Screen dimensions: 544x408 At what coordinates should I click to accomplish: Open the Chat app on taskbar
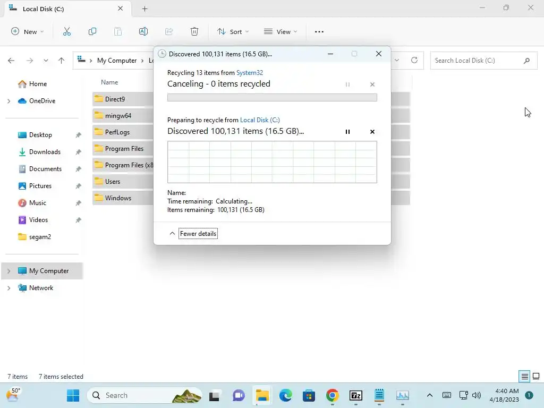tap(239, 395)
